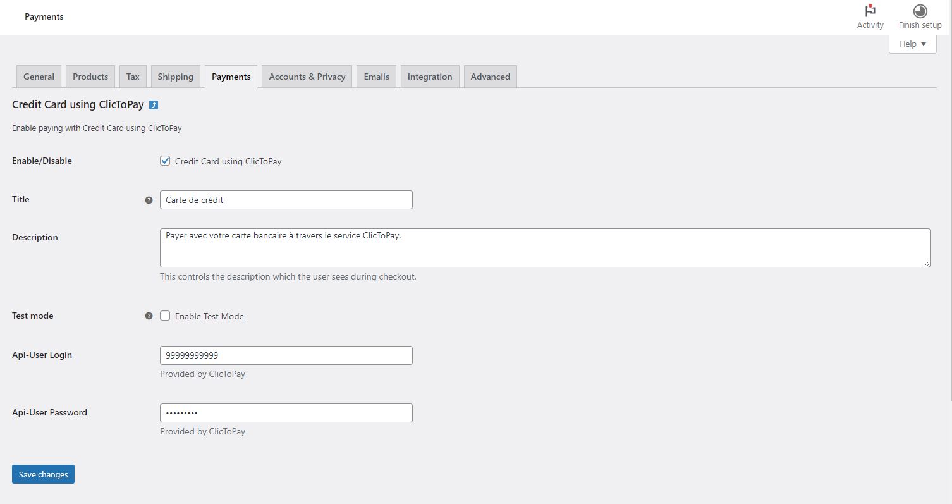Click the 'Payments' page header title

[44, 16]
